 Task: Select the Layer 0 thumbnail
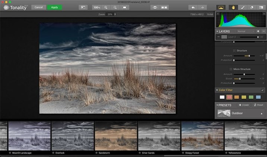224,37
